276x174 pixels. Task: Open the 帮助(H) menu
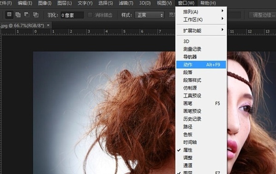coord(208,3)
